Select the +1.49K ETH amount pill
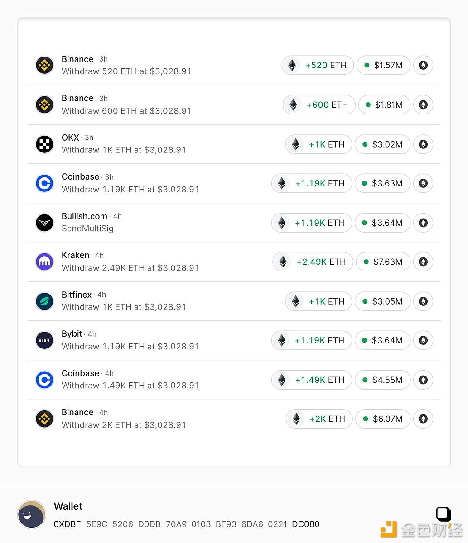This screenshot has height=543, width=468. (312, 380)
